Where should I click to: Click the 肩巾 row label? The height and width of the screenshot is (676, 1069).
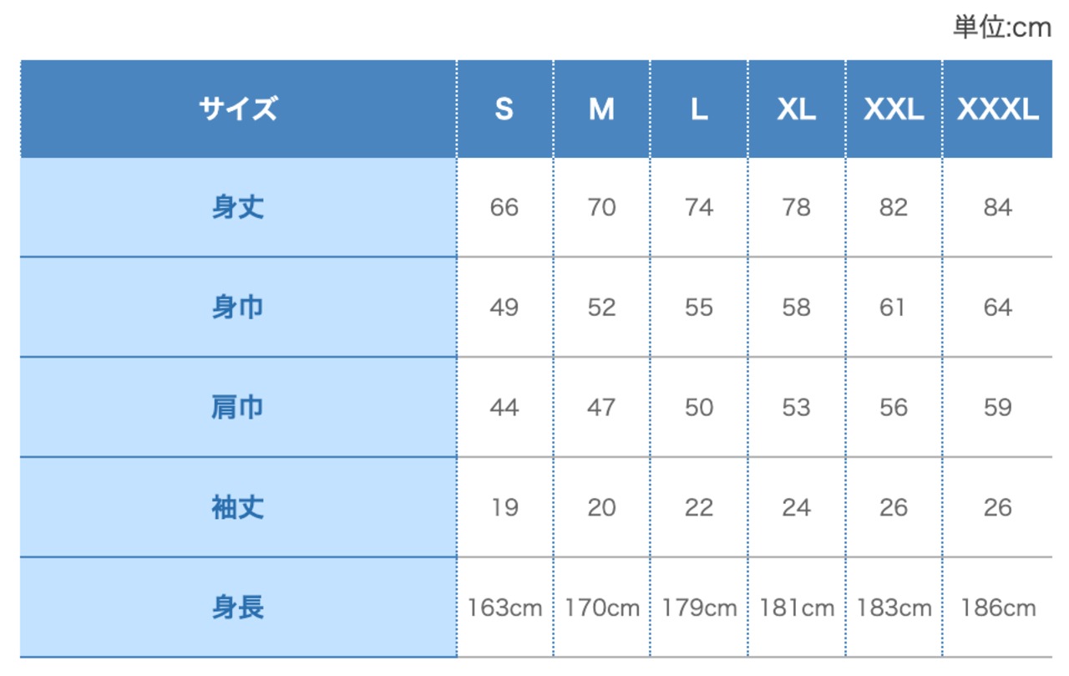pos(238,407)
